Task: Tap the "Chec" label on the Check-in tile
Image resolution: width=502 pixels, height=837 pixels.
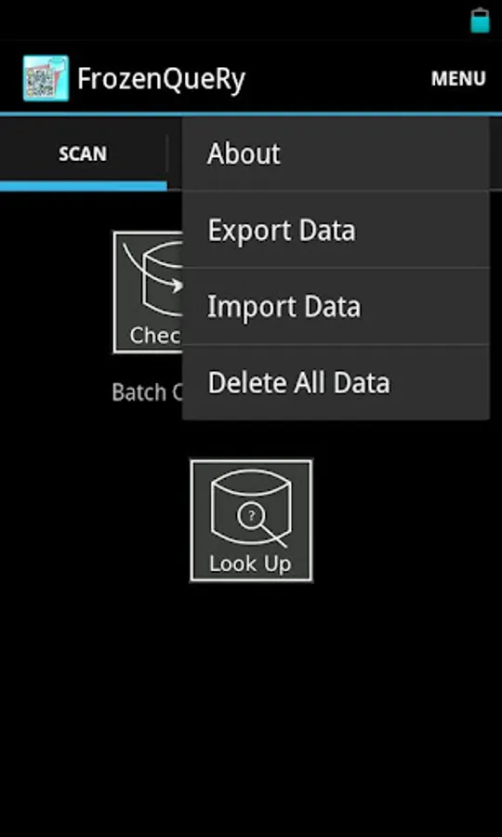Action: tap(156, 335)
